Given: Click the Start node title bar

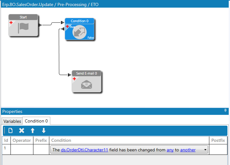Looking at the screenshot, I should pos(23,17).
